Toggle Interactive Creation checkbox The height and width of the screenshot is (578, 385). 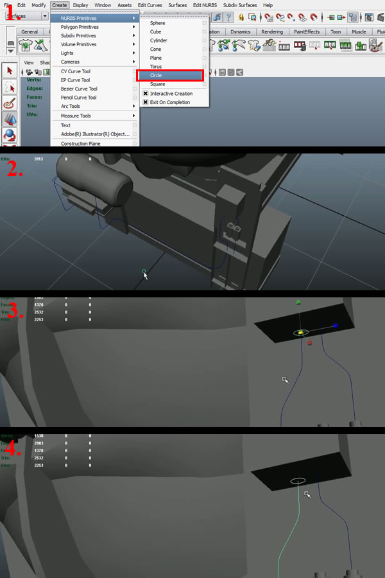coord(146,94)
